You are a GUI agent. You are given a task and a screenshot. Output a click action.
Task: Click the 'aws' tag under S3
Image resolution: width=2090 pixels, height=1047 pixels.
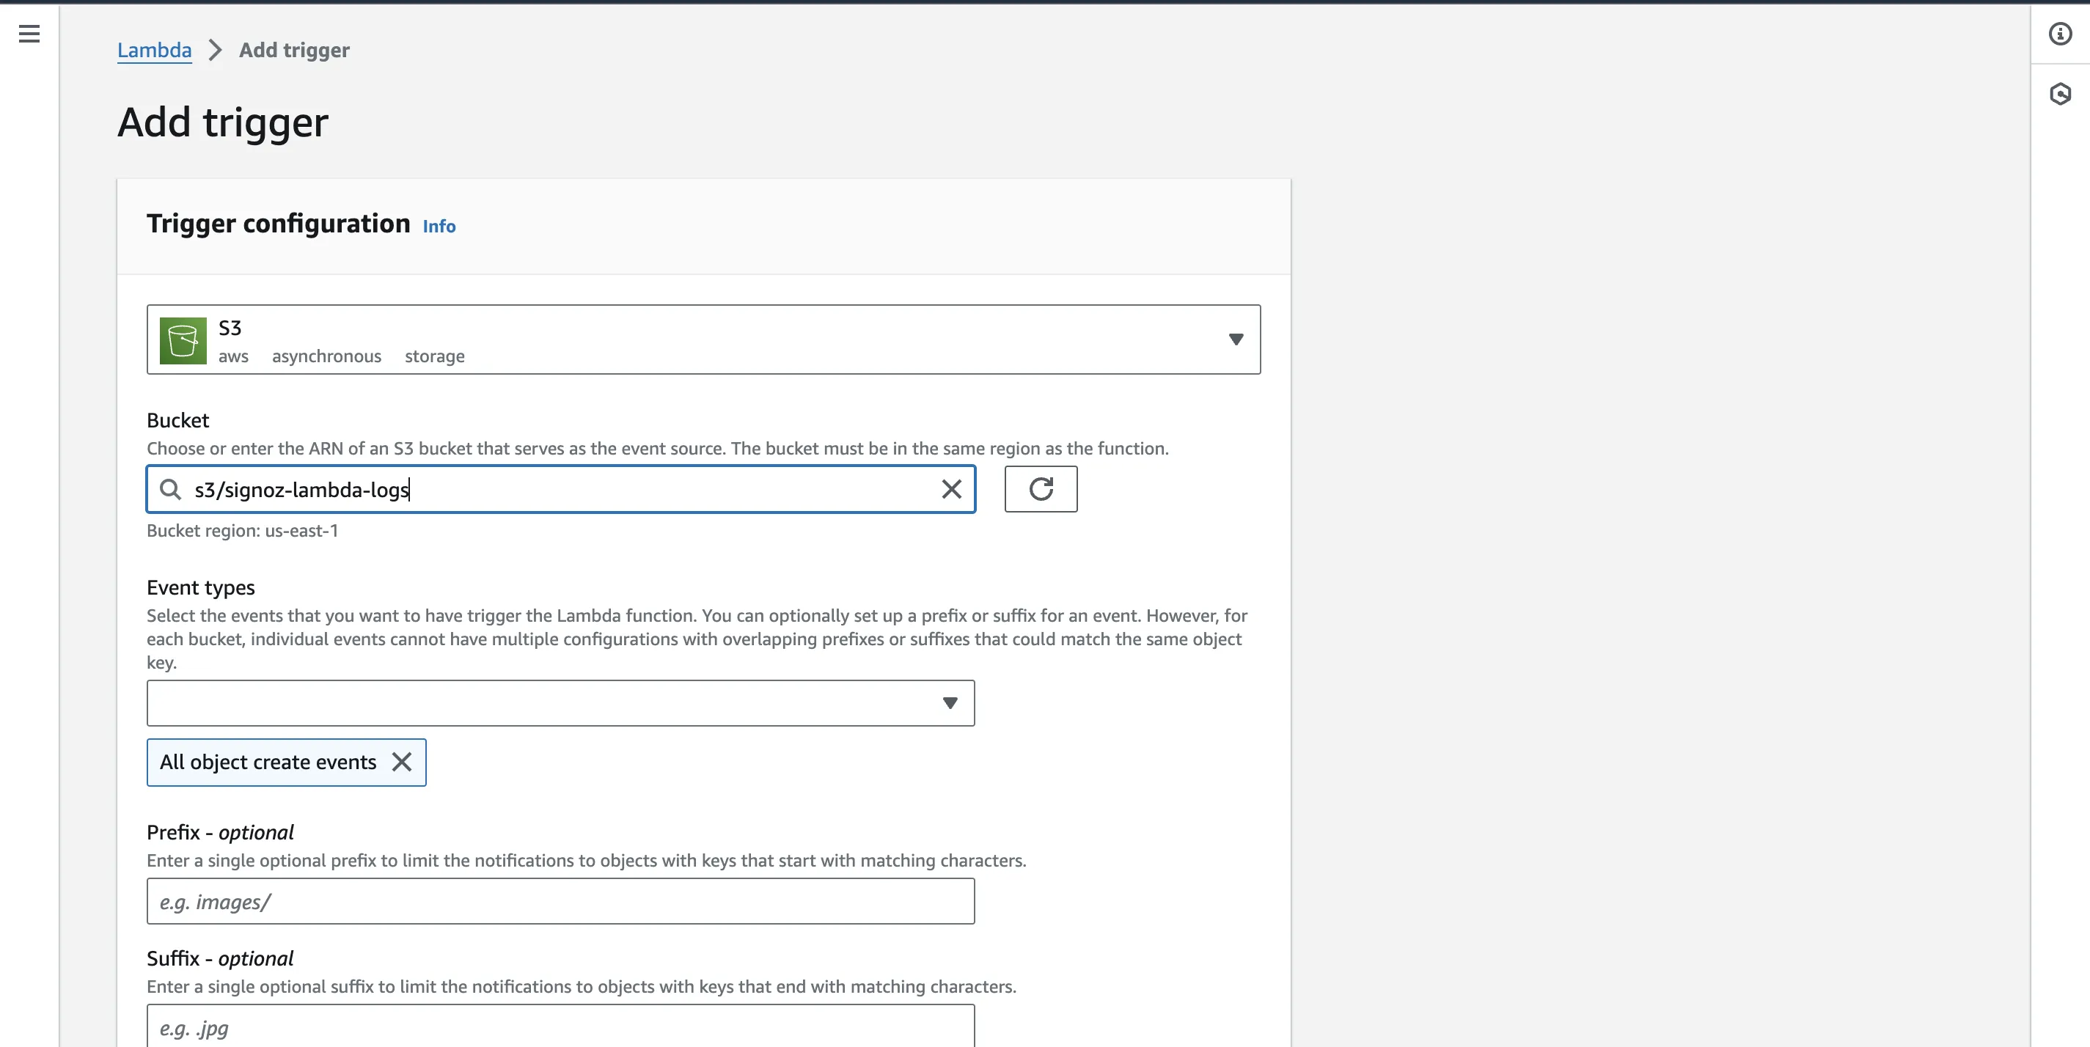coord(234,356)
